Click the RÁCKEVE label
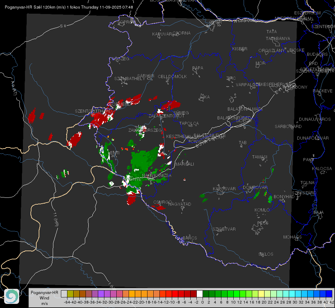This screenshot has height=308, width=335. coord(323,91)
